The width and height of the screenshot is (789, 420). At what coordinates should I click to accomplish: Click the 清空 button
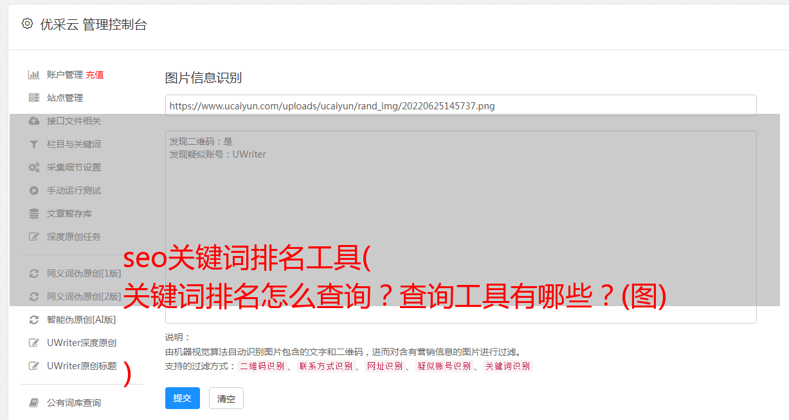[226, 399]
